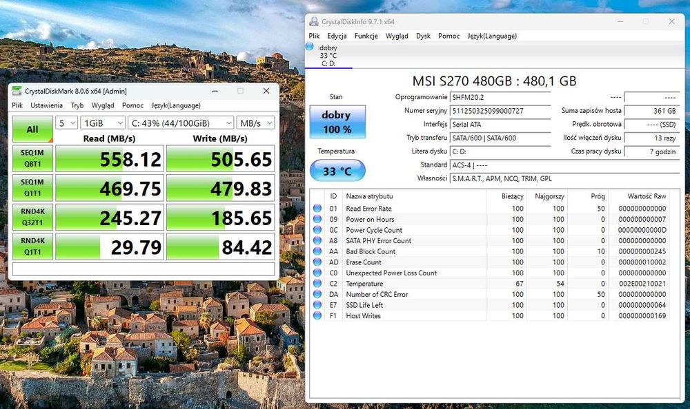Screen dimensions: 690x409
Task: Open Pomoc menu in CrystalDiskMark
Action: pos(133,105)
